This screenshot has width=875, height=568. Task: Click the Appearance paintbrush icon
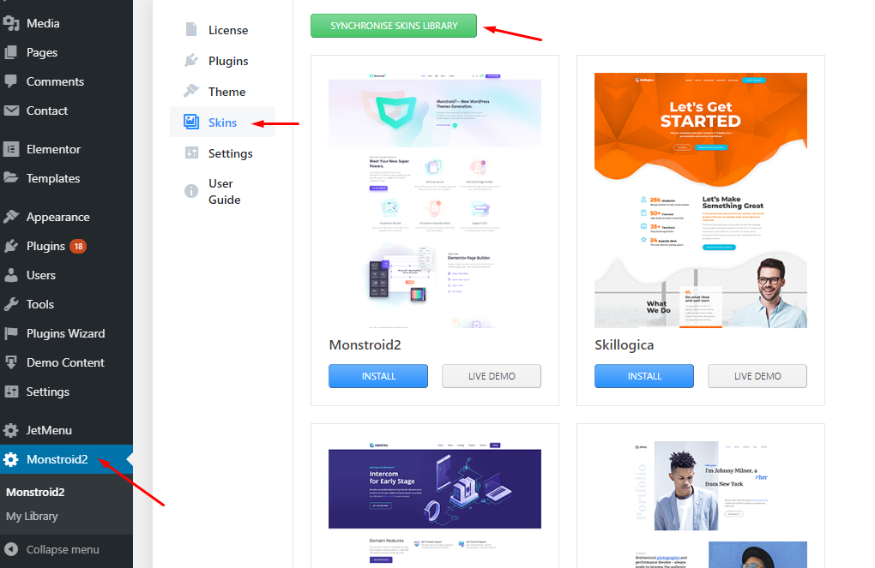pos(11,217)
